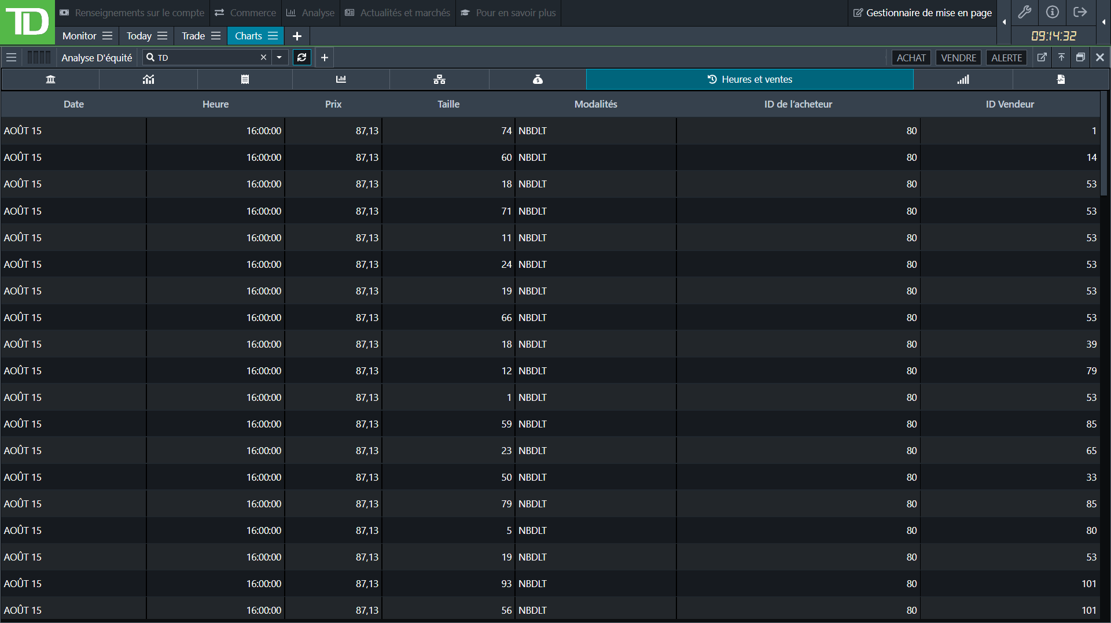Open the signal bars tab icon
This screenshot has height=623, width=1111.
coord(963,79)
